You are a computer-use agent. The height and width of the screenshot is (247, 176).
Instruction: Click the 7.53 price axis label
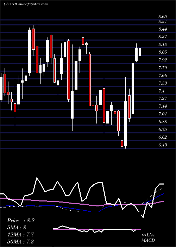pos(163,83)
